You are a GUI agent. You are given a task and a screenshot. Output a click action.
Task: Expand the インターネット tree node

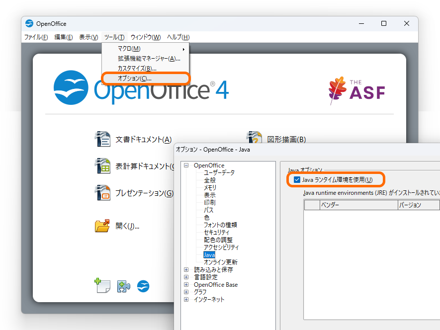(186, 299)
